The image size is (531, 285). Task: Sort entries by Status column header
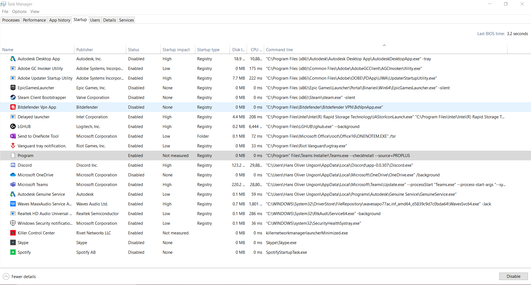click(134, 50)
